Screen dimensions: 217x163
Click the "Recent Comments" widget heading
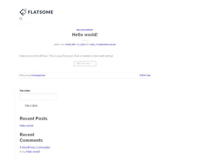click(31, 137)
